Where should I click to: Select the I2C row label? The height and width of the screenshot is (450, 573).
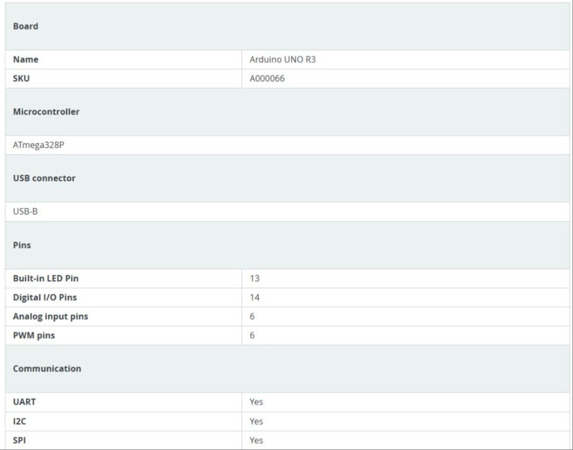tap(19, 421)
